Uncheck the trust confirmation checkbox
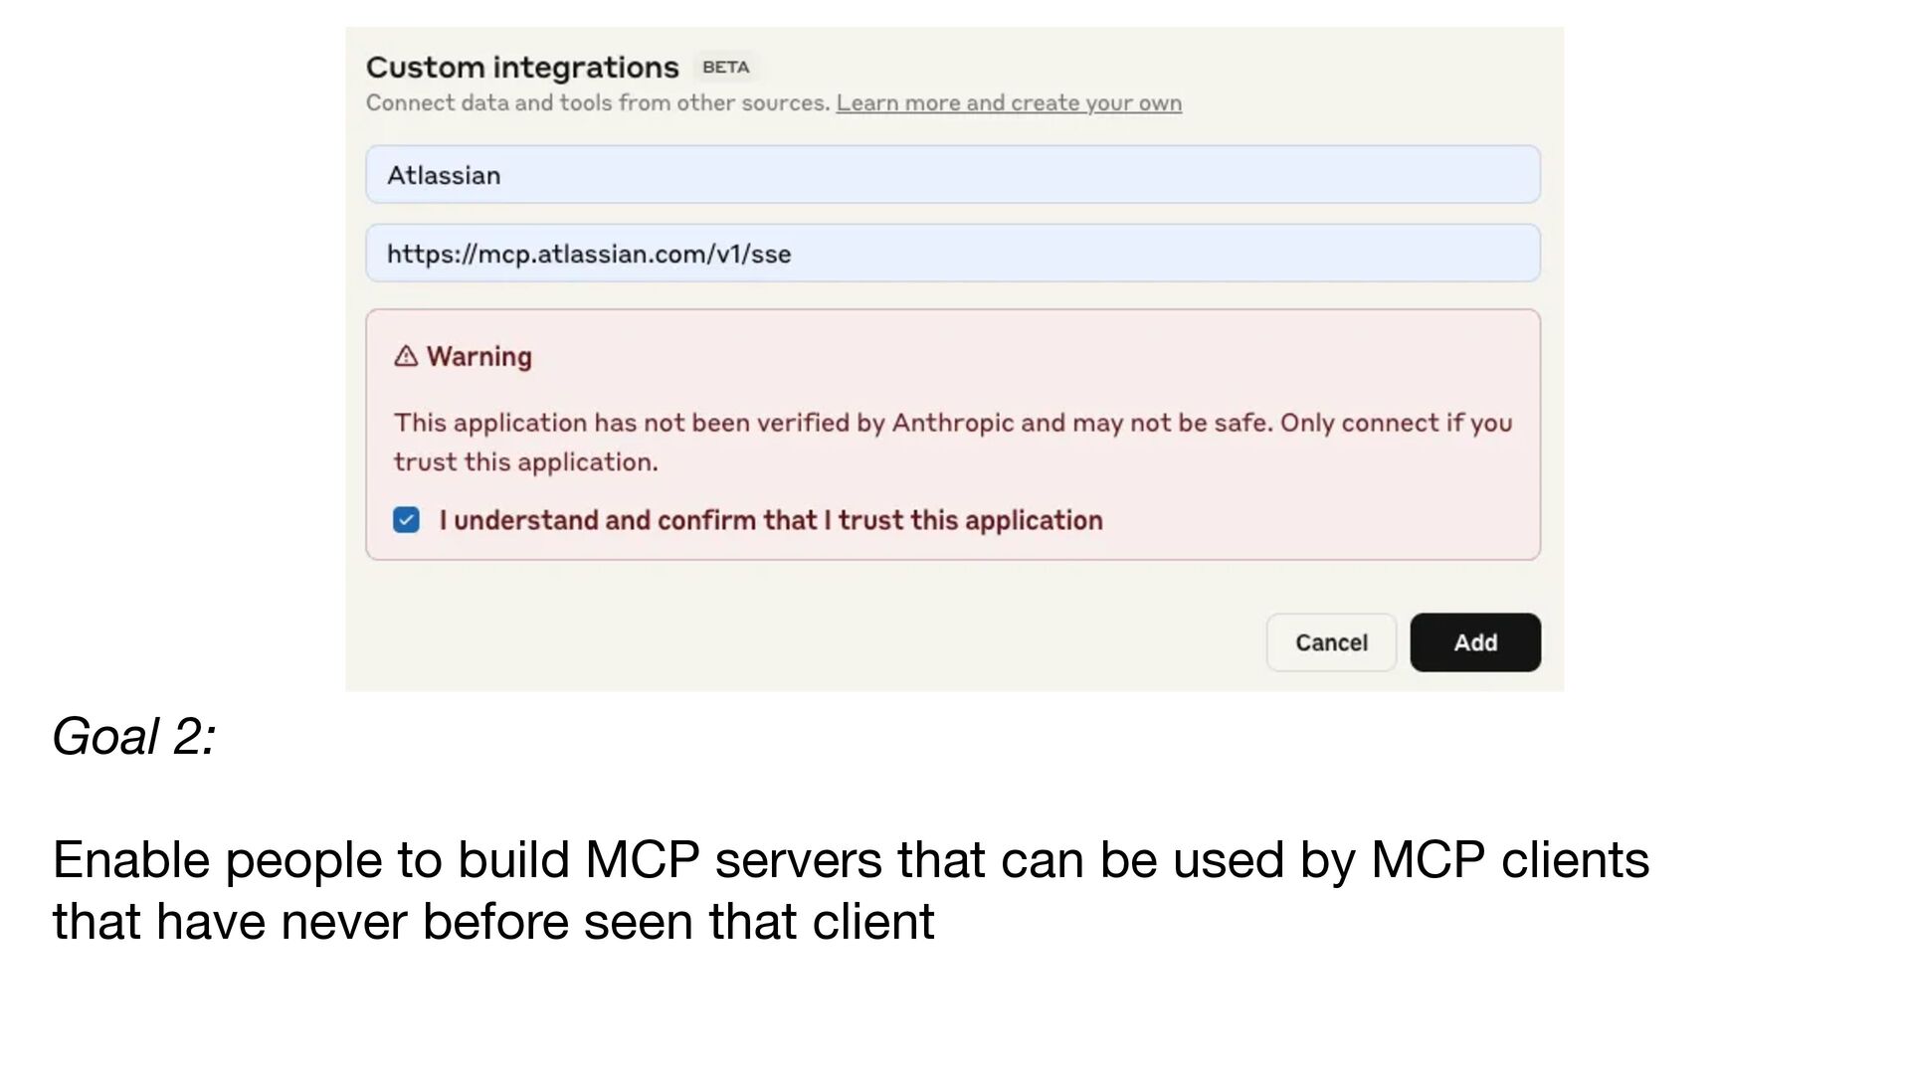Image resolution: width=1910 pixels, height=1074 pixels. point(406,520)
